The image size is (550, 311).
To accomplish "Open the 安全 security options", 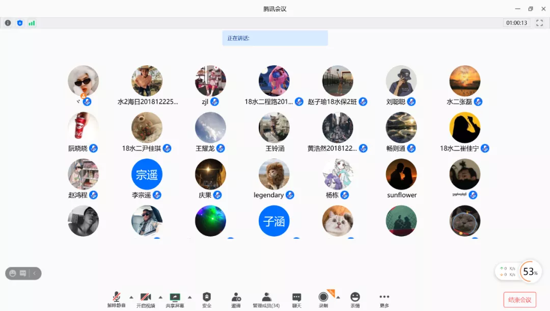I will point(206,299).
